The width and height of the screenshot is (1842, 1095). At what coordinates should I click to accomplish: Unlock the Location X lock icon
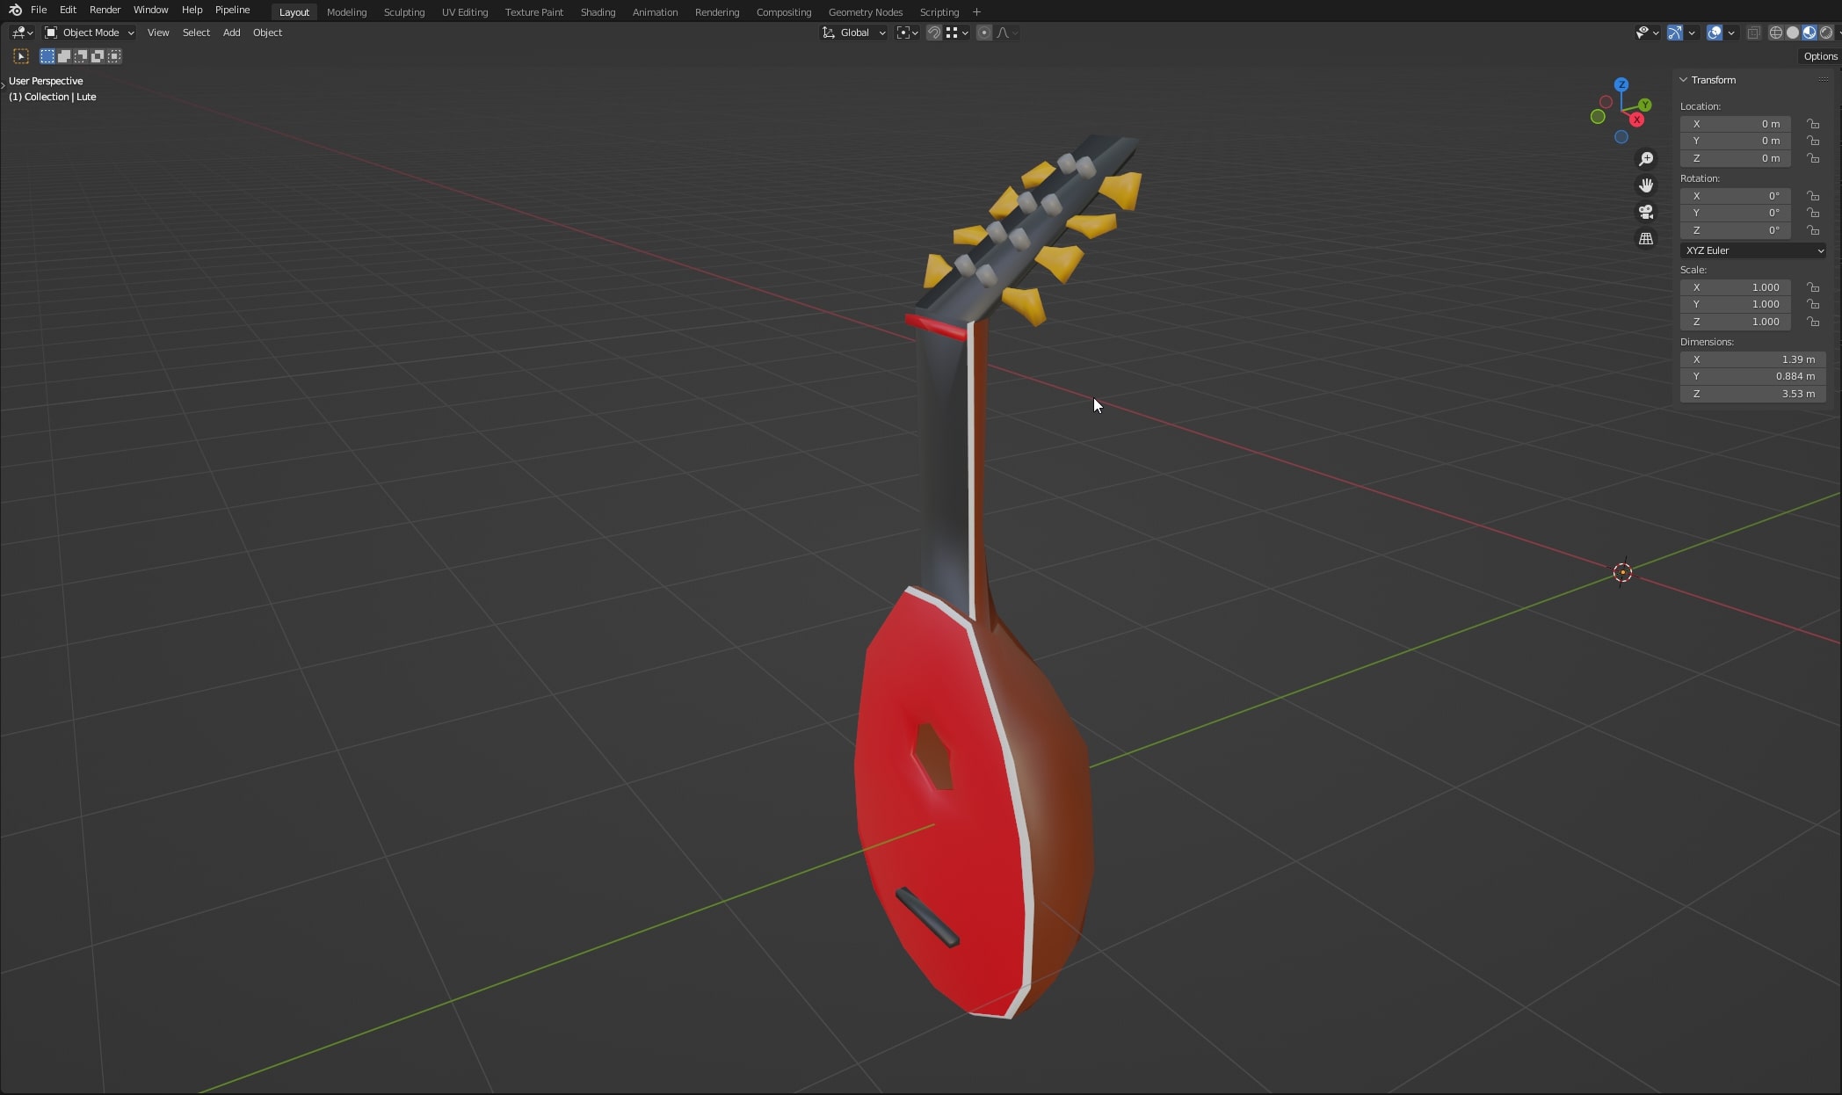1813,124
